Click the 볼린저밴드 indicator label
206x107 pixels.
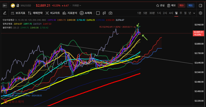click(x=7, y=28)
